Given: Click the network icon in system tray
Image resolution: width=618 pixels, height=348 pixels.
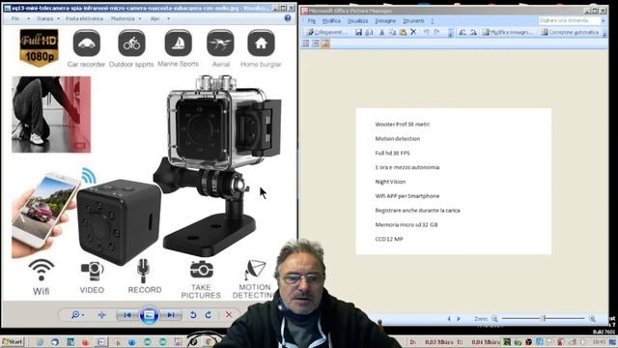Looking at the screenshot, I should click(572, 342).
